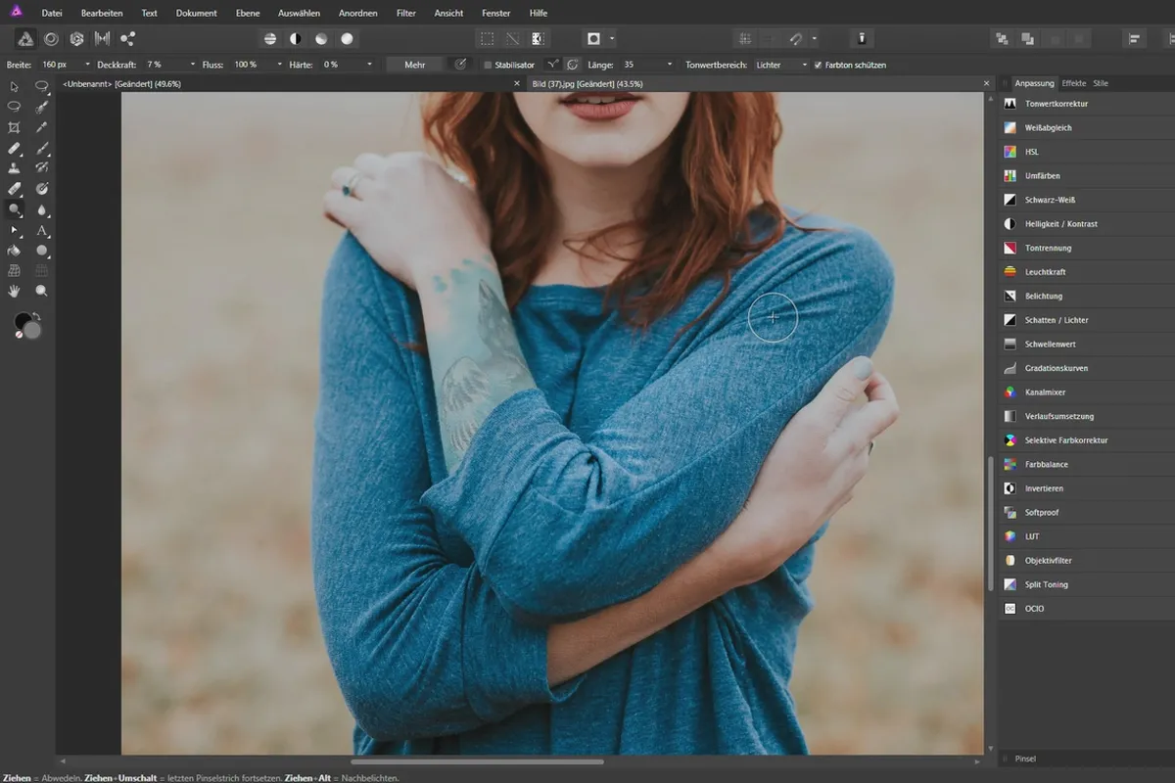Open the Assistant options toolbar icon
The height and width of the screenshot is (783, 1175).
click(x=862, y=39)
